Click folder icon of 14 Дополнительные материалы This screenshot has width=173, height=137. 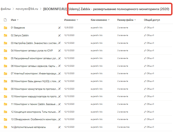(5, 127)
